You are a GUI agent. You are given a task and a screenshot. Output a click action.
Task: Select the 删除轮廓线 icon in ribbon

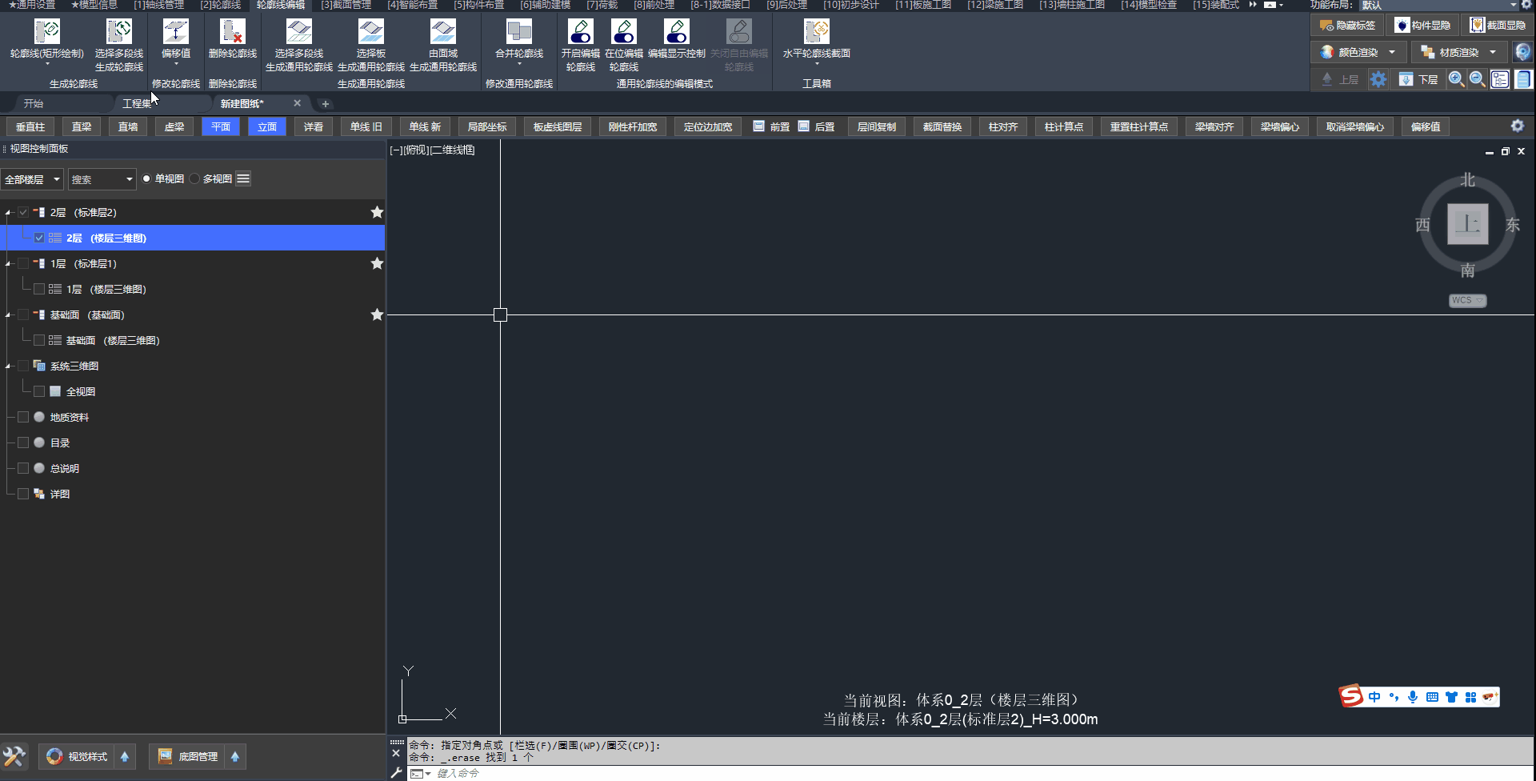click(x=232, y=32)
